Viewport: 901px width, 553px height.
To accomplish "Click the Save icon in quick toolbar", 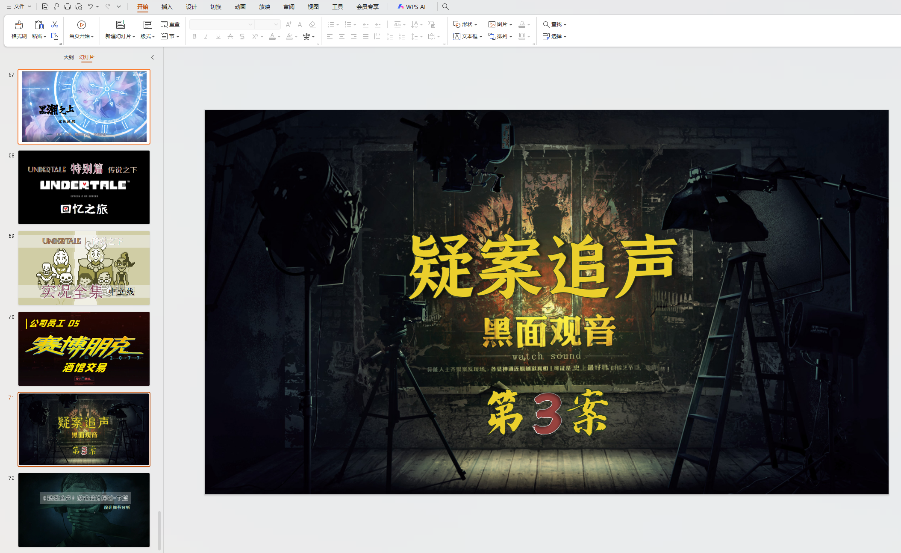I will coord(45,6).
